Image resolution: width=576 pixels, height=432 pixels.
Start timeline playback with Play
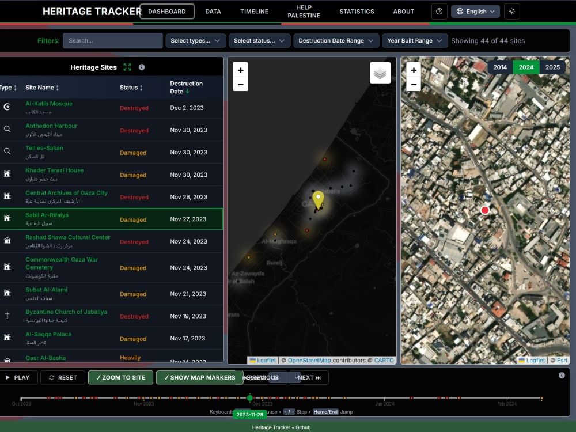point(18,377)
